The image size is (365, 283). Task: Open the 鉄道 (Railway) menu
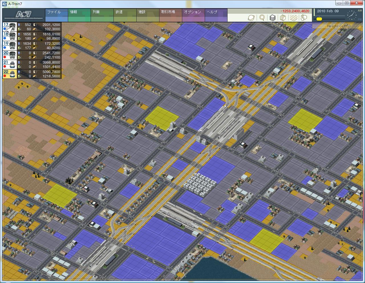point(125,15)
